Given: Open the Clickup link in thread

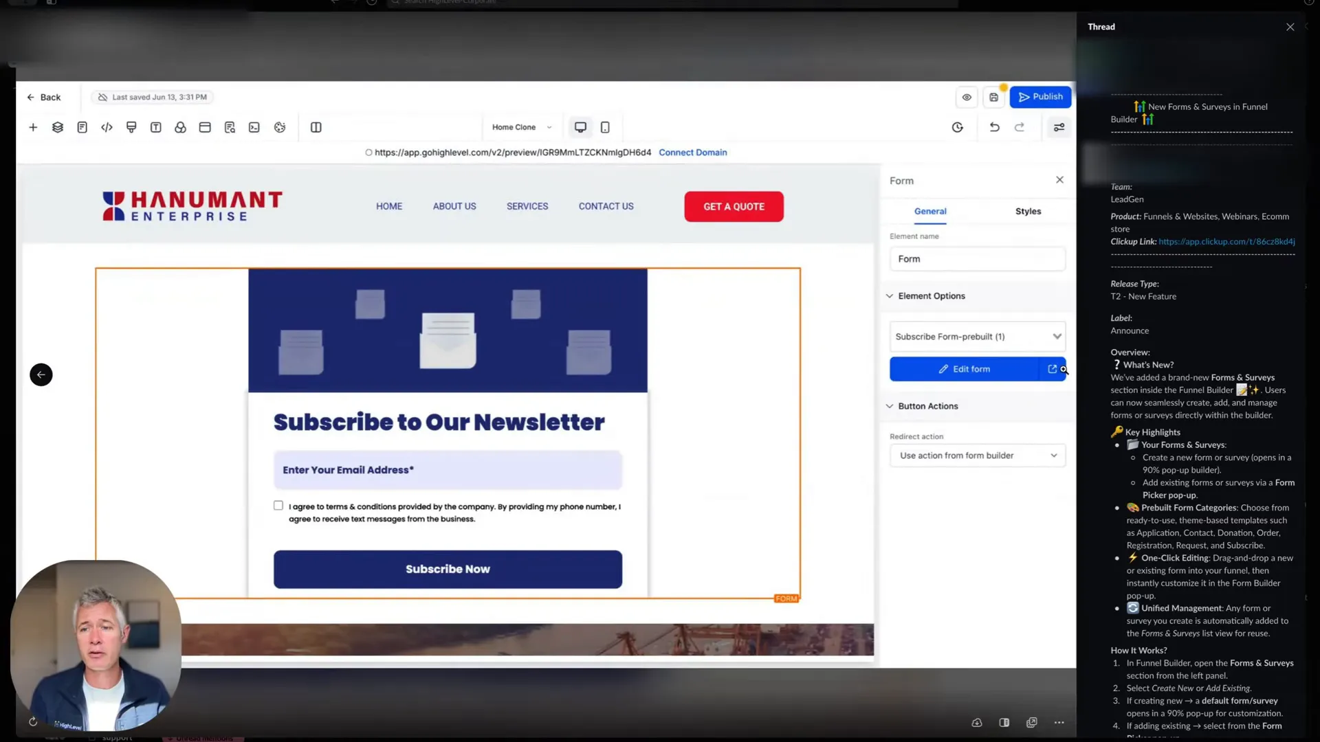Looking at the screenshot, I should click(1226, 242).
